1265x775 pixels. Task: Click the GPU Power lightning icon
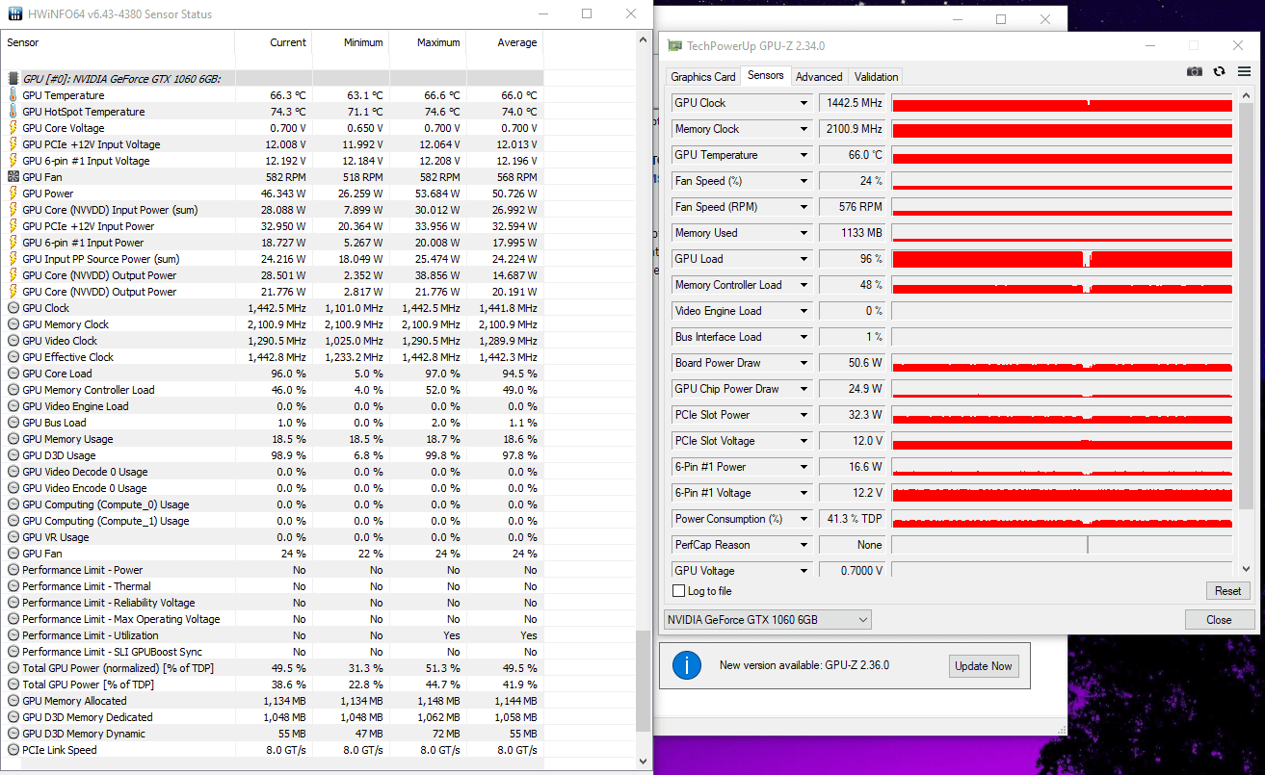pos(13,194)
